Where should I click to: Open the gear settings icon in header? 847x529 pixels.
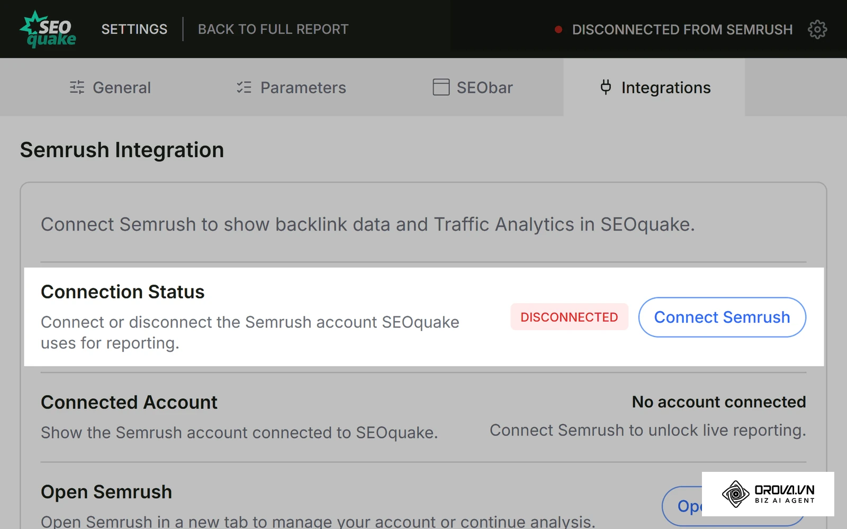pyautogui.click(x=817, y=30)
